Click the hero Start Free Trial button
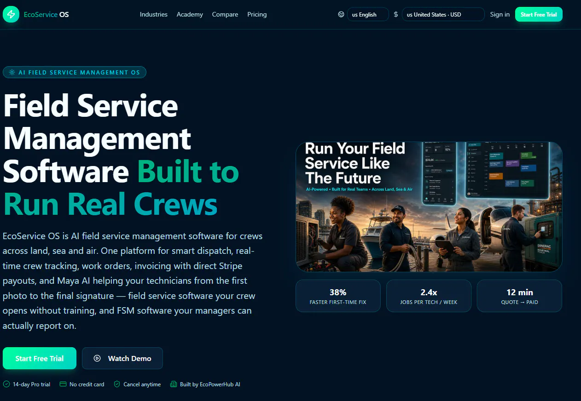This screenshot has height=401, width=581. tap(40, 358)
